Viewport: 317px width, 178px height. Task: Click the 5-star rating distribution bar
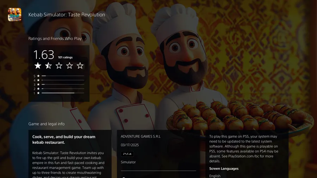63,76
